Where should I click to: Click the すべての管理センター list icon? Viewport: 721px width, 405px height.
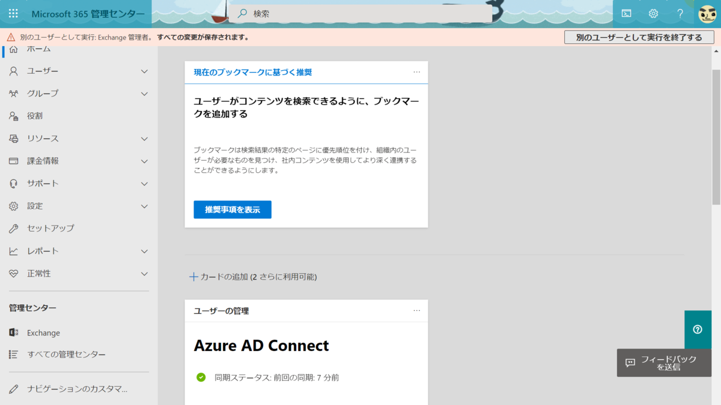pos(13,355)
